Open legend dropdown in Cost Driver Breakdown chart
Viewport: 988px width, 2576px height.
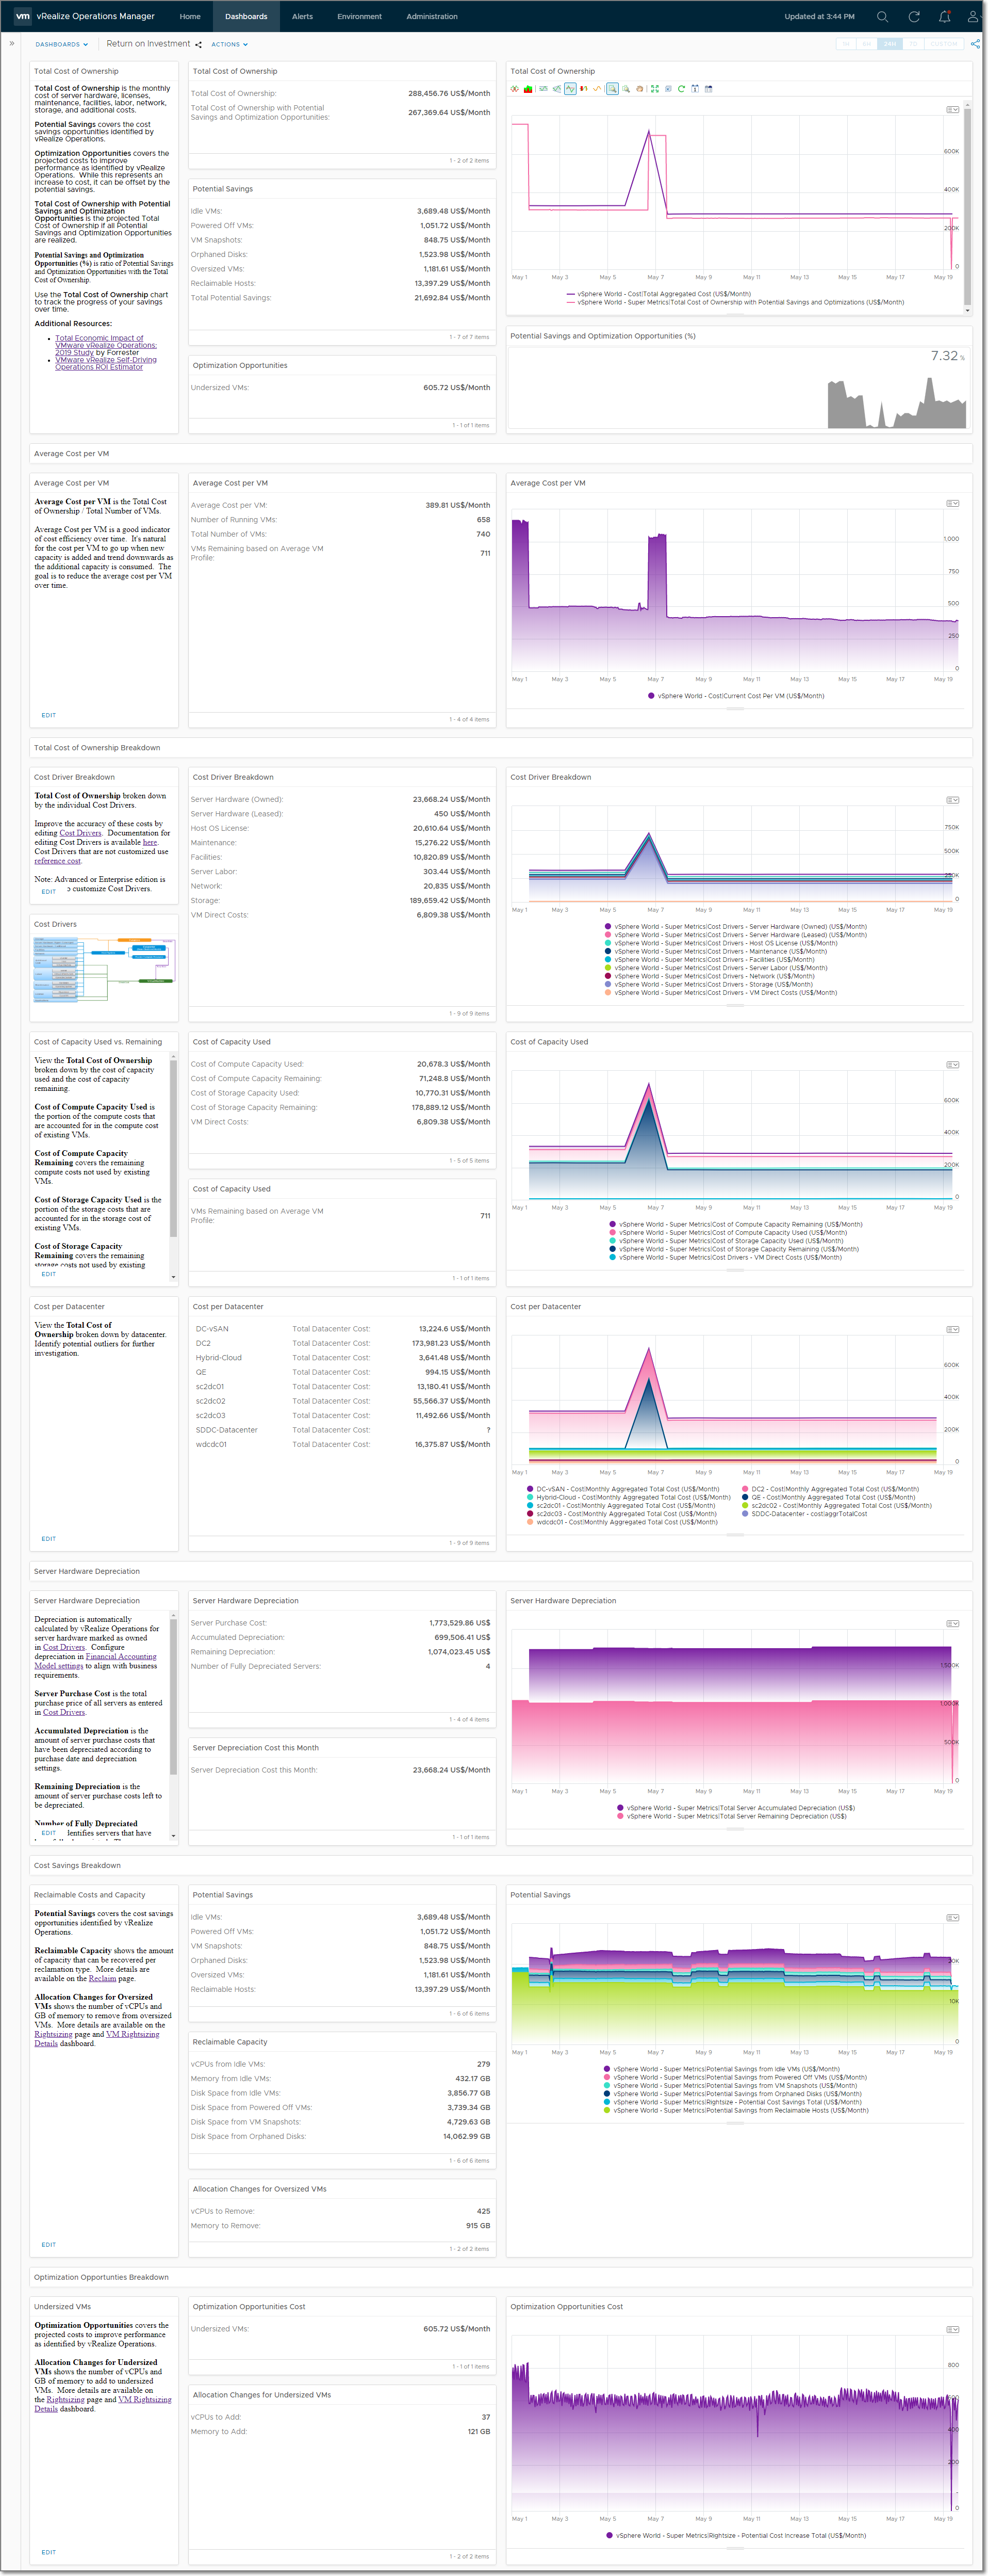pos(953,800)
